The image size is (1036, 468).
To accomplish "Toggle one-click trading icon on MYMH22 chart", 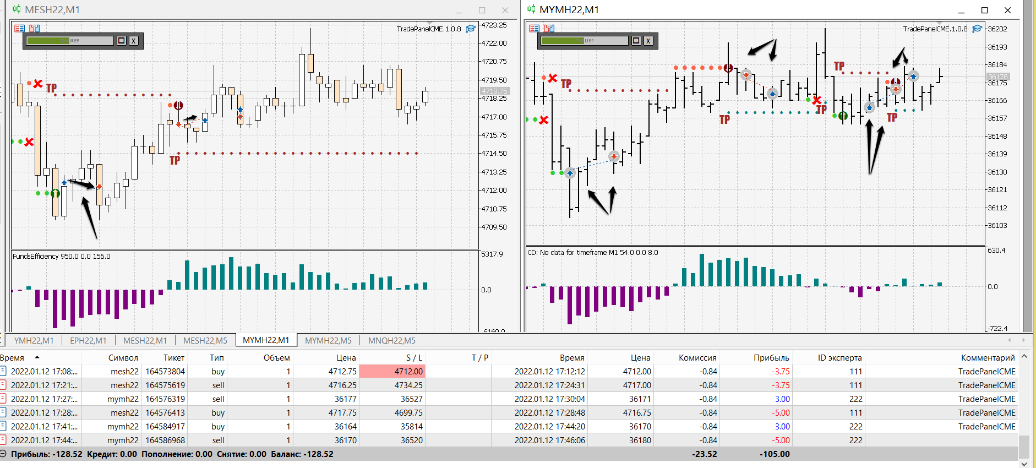I will pyautogui.click(x=549, y=29).
